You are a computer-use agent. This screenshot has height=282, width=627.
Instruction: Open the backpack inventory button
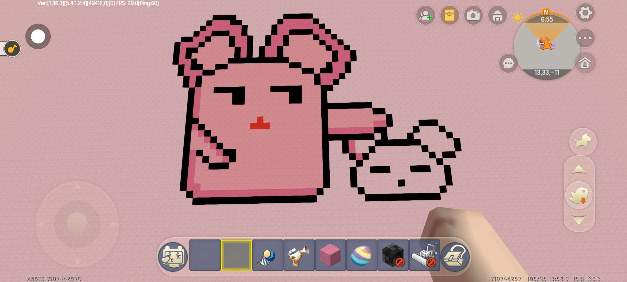(455, 256)
